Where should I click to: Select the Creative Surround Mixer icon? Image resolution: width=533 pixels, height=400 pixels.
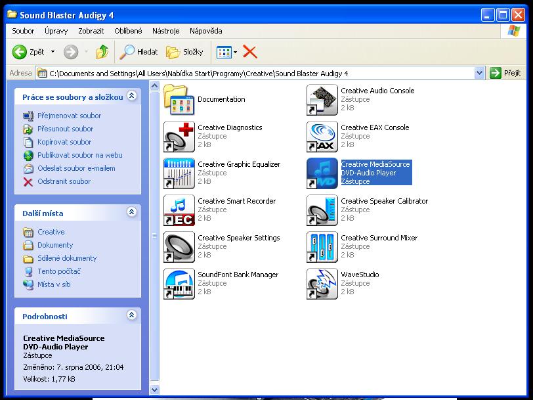(x=322, y=247)
